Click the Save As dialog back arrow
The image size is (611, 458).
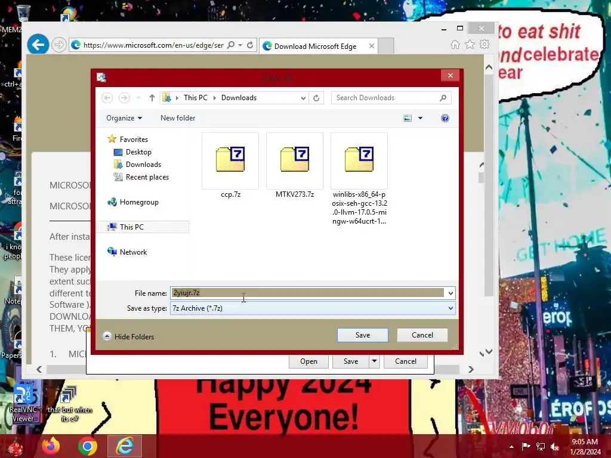[x=107, y=98]
